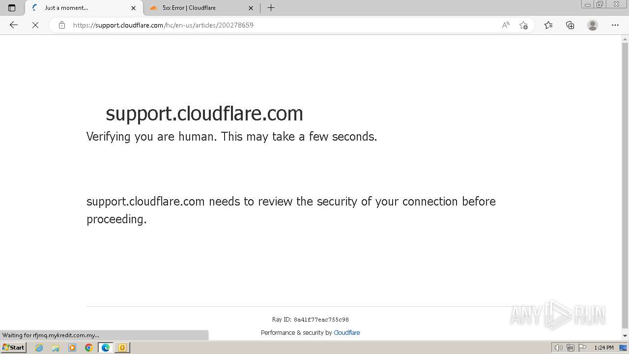Open the Action Center flag icon
Image resolution: width=629 pixels, height=354 pixels.
[x=582, y=348]
